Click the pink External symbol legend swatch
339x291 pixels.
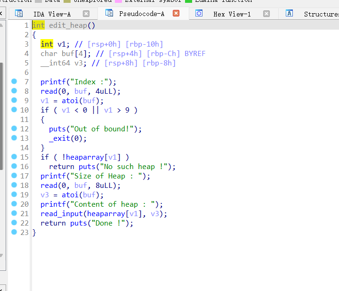pos(118,1)
